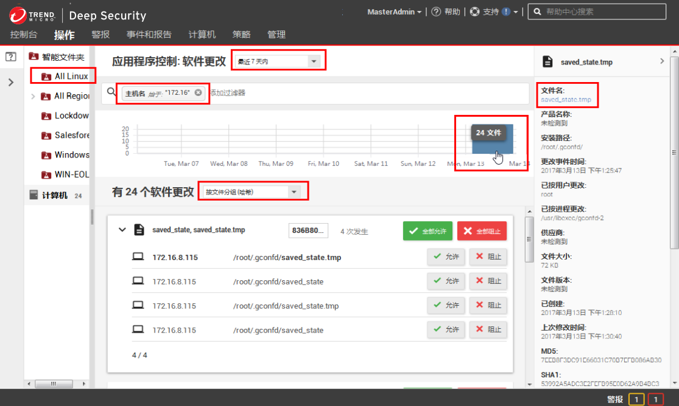Select the All Linux smart folder
The image size is (679, 406).
coord(71,76)
